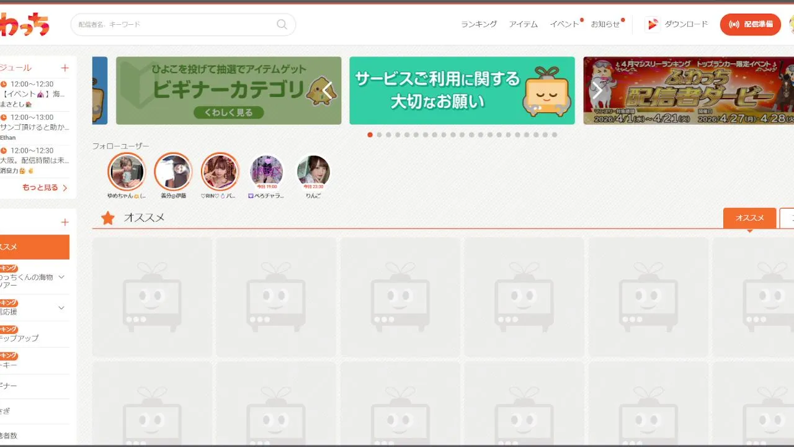Click the ダウンロード play icon

(653, 24)
